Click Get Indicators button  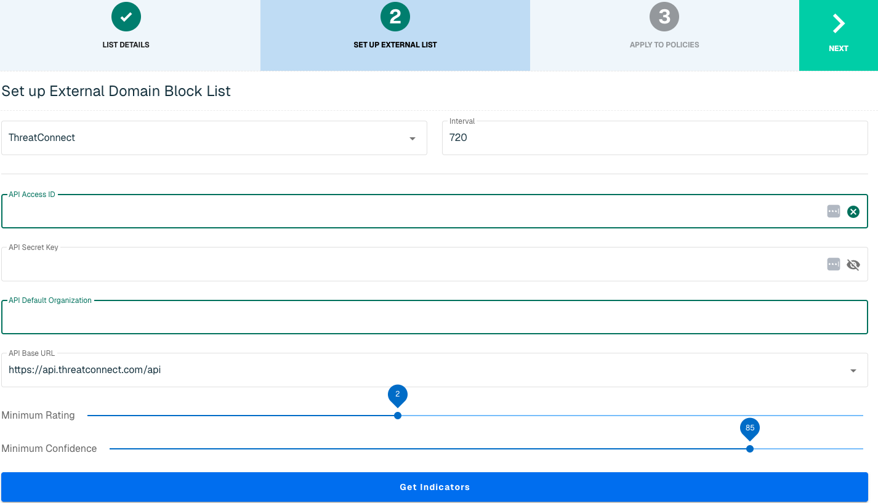[x=435, y=487]
